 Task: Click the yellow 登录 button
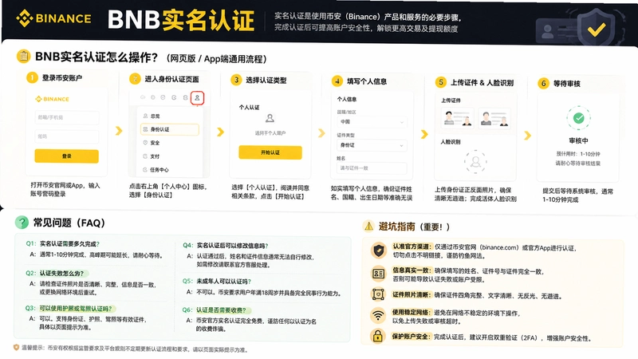67,156
